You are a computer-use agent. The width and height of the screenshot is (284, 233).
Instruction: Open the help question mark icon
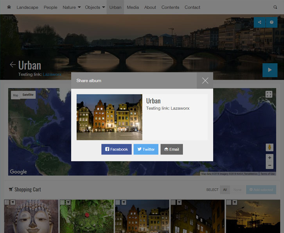tap(271, 22)
